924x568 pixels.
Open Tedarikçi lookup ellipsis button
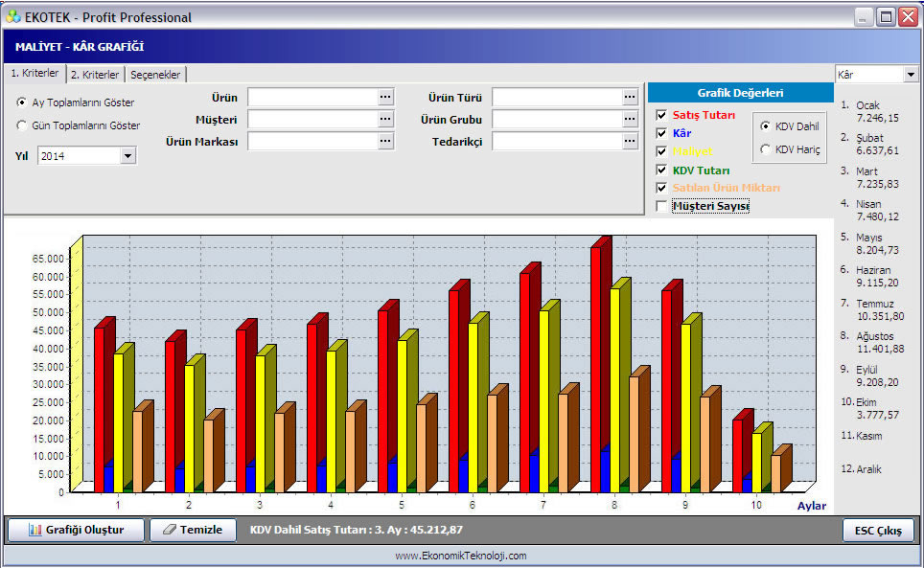click(630, 141)
